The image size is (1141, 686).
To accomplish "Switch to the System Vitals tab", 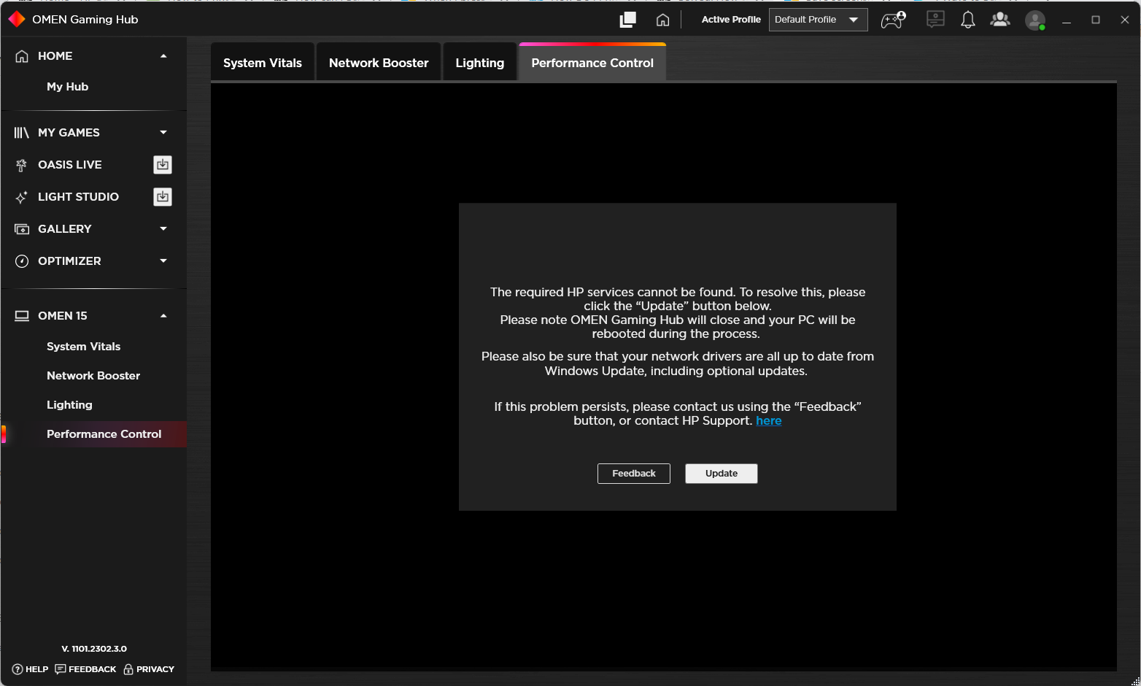I will click(262, 62).
